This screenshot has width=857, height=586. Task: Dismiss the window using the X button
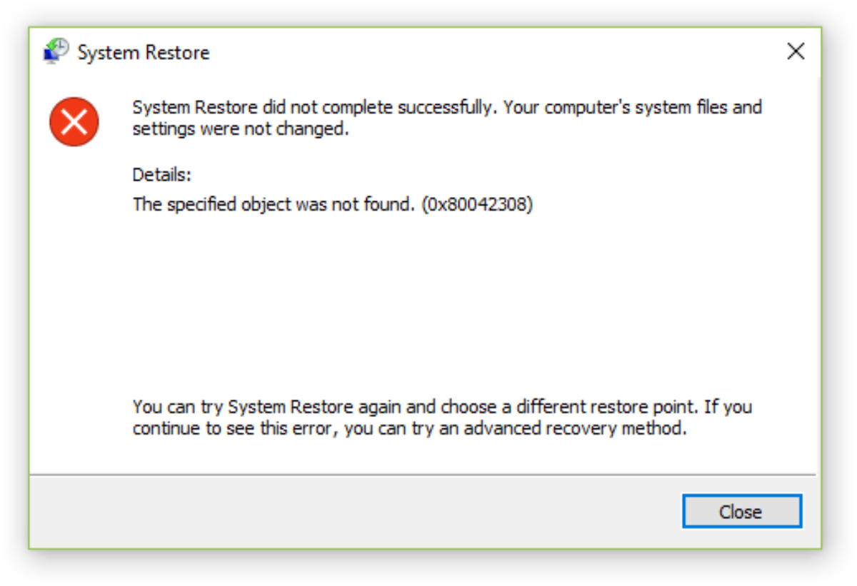coord(795,51)
